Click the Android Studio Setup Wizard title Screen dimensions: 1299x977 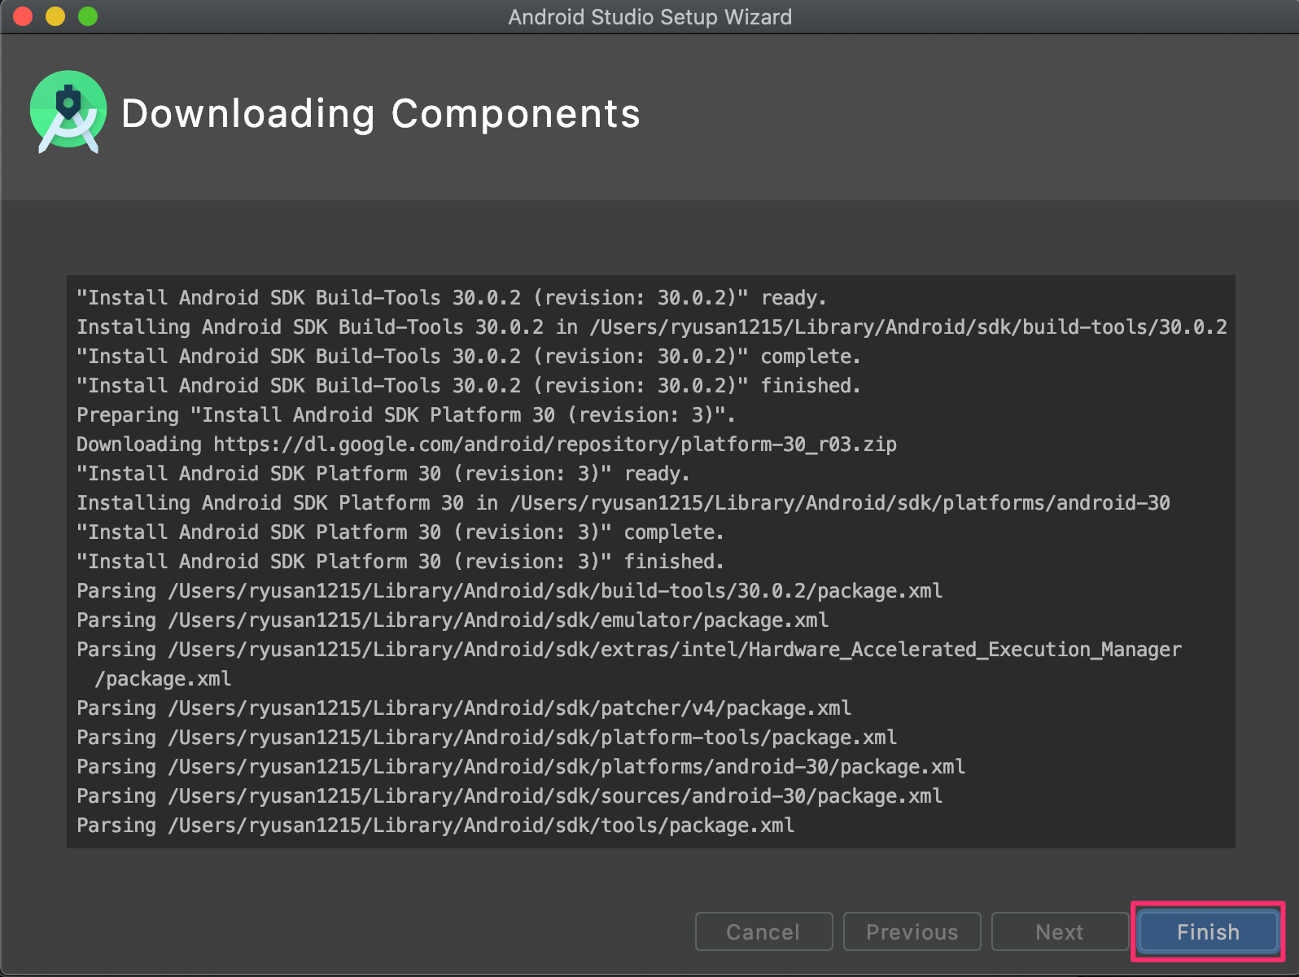coord(649,16)
